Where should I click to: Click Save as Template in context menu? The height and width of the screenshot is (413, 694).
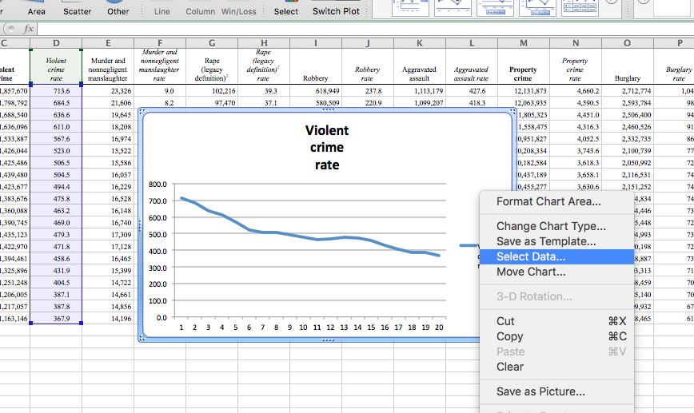click(x=546, y=241)
